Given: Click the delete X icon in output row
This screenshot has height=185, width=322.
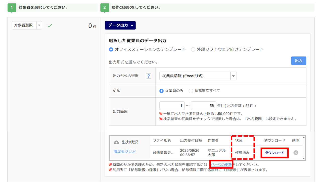Looking at the screenshot, I should [x=296, y=153].
